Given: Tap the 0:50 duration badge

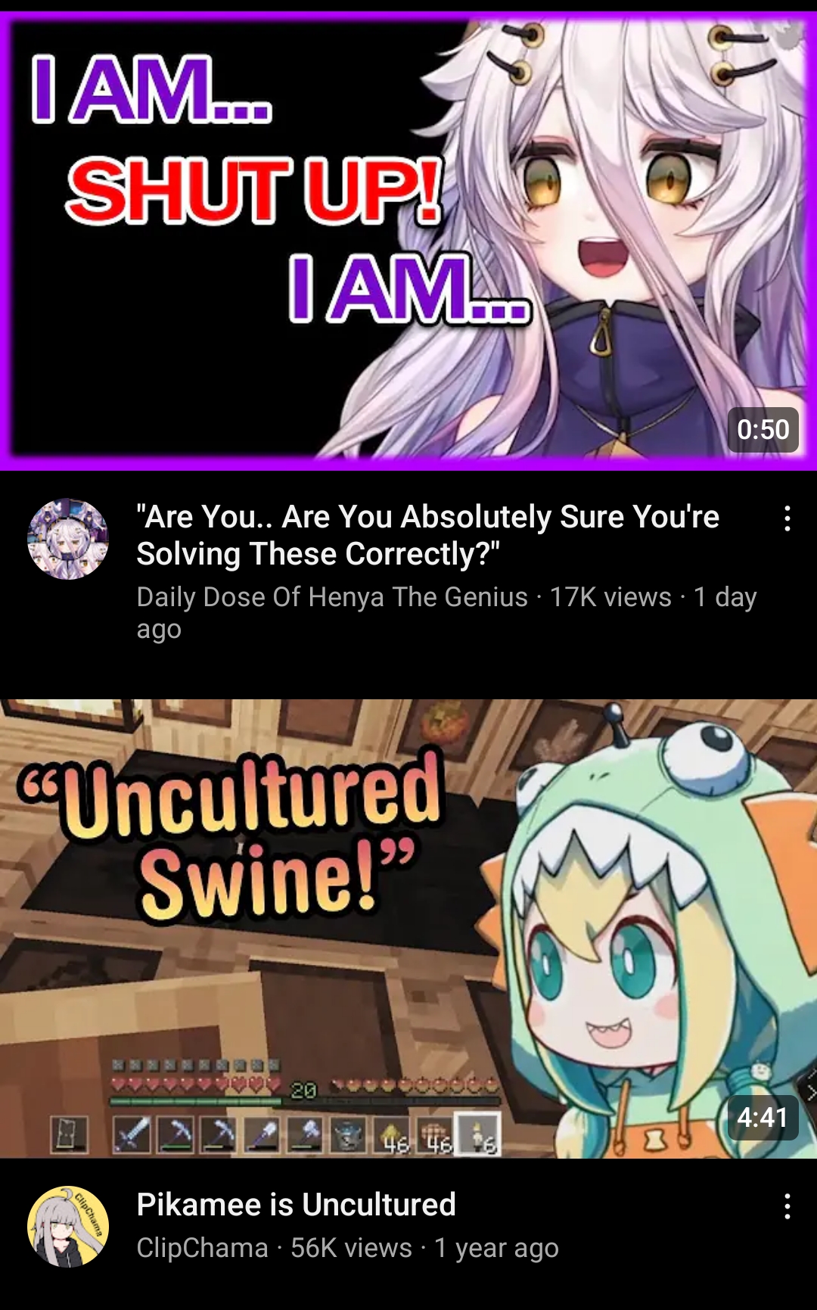Looking at the screenshot, I should 763,430.
